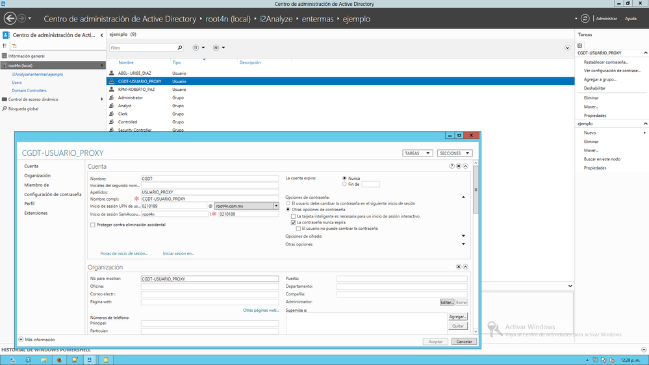Screen dimensions: 649x365
Task: Click the back navigation arrow
Action: (9, 19)
